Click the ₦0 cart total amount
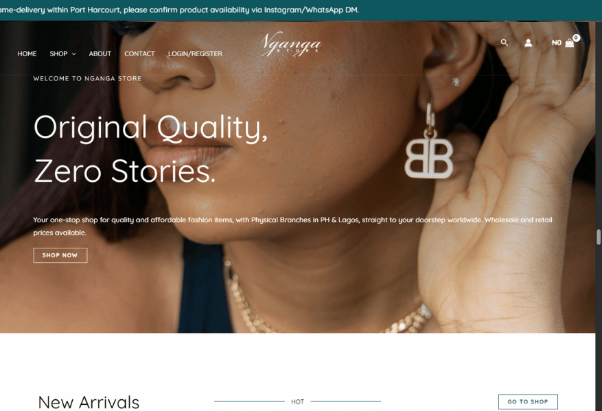This screenshot has width=602, height=411. 556,43
